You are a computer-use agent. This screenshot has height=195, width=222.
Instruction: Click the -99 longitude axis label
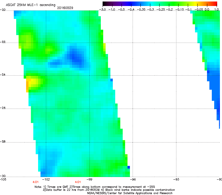click(x=89, y=179)
